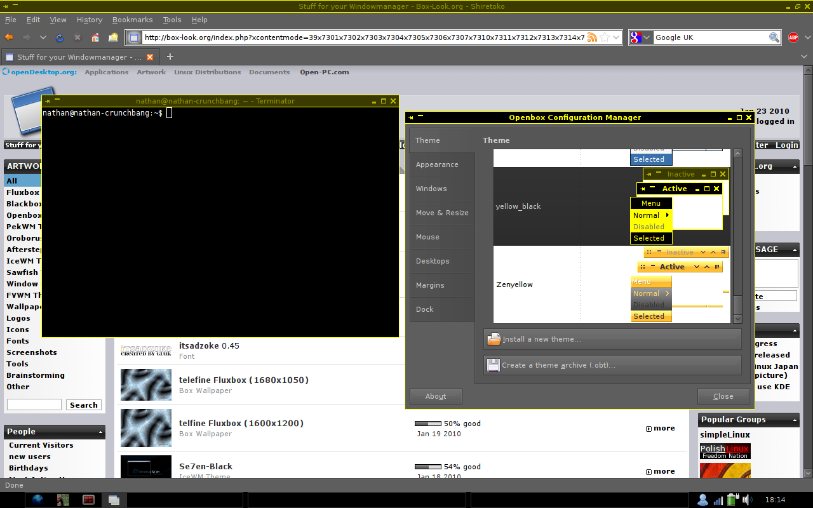Click the Google UK search field

711,37
